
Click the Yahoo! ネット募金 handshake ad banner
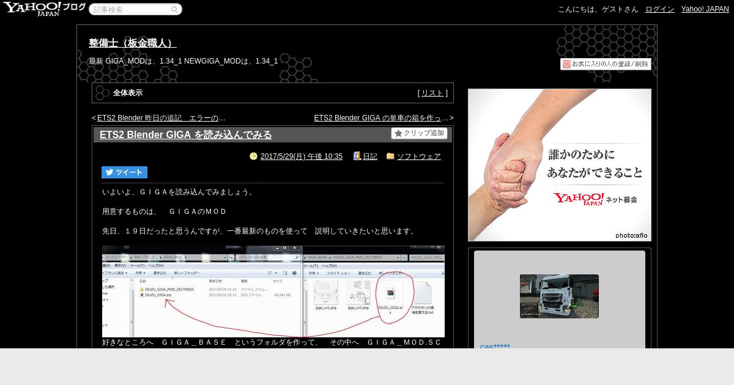(560, 165)
